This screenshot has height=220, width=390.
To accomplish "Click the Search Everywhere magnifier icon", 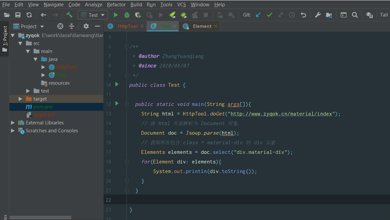I will (x=355, y=15).
